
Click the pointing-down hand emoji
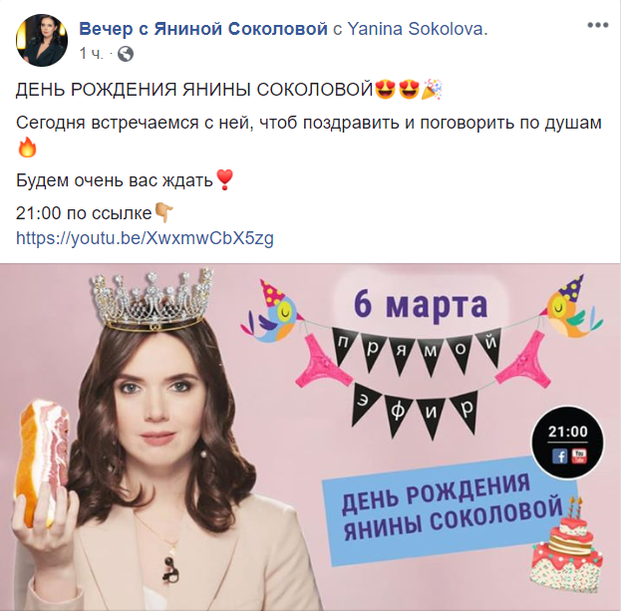[x=163, y=212]
